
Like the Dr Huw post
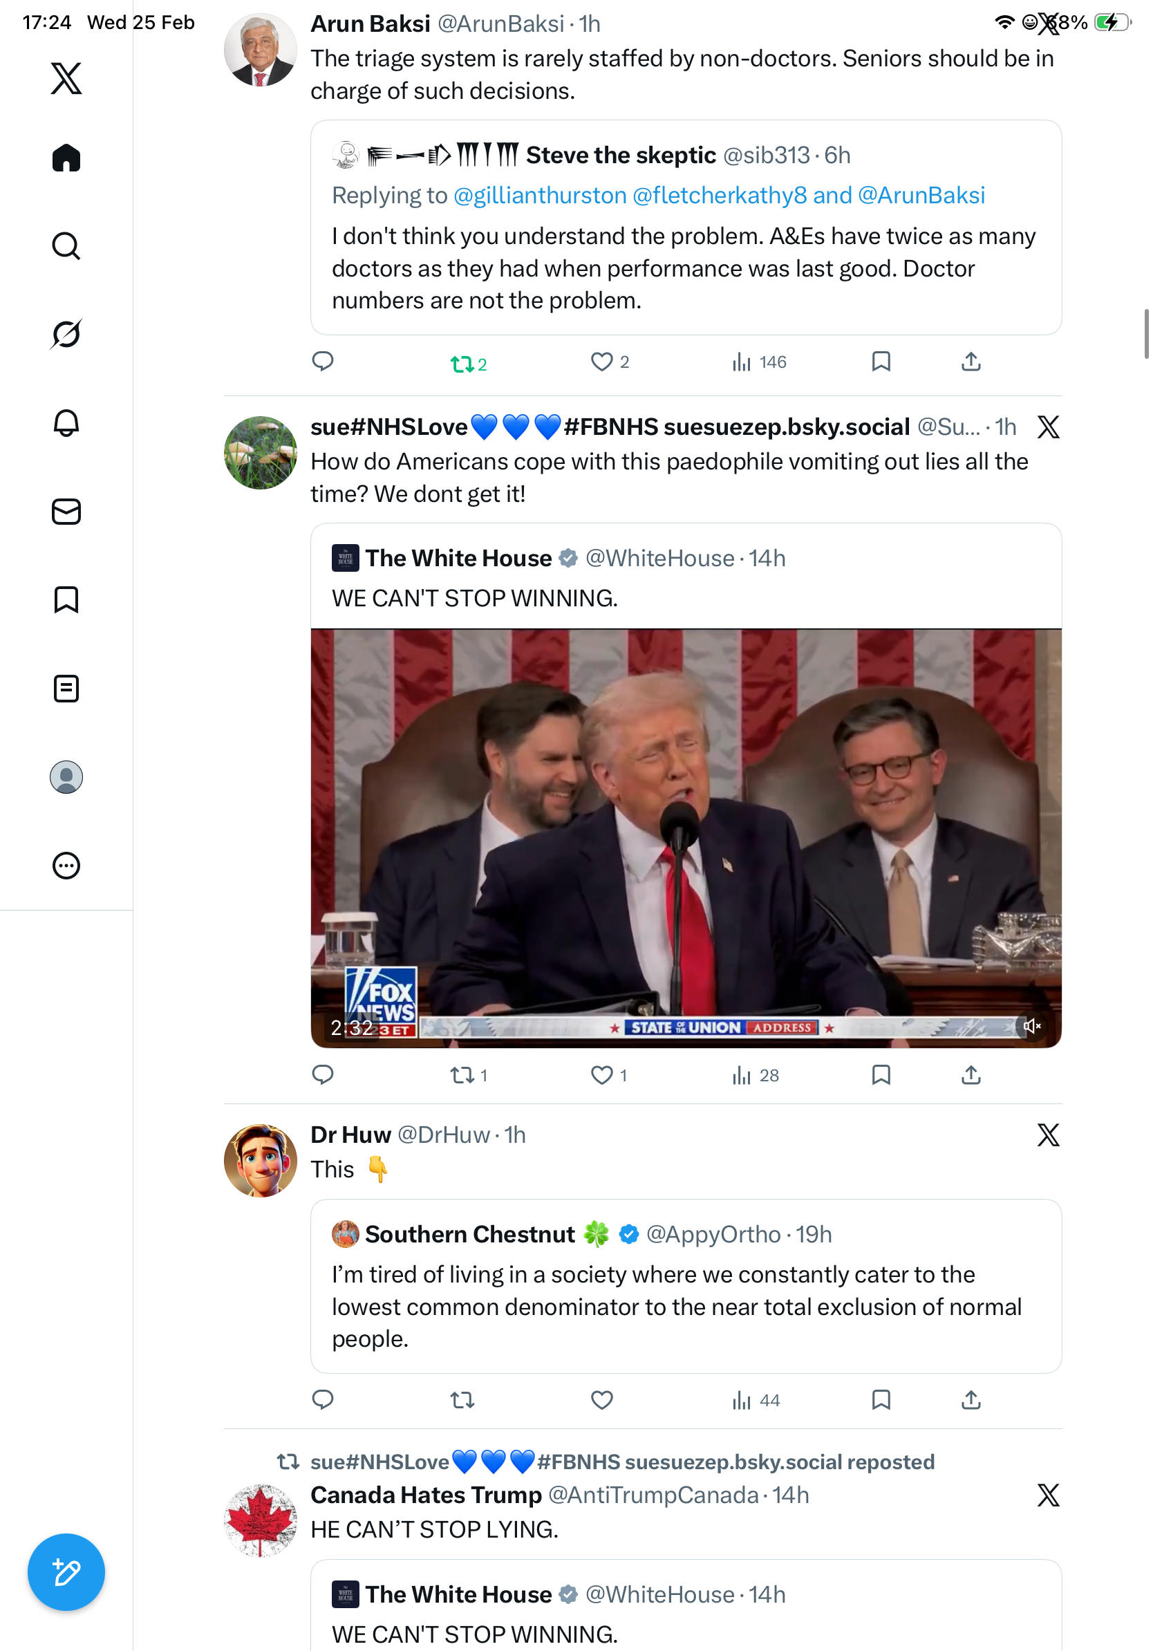601,1399
